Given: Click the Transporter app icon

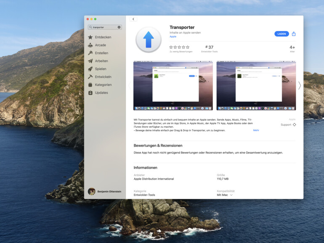Looking at the screenshot, I should (149, 40).
